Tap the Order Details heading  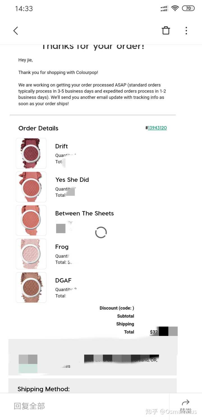pos(38,128)
